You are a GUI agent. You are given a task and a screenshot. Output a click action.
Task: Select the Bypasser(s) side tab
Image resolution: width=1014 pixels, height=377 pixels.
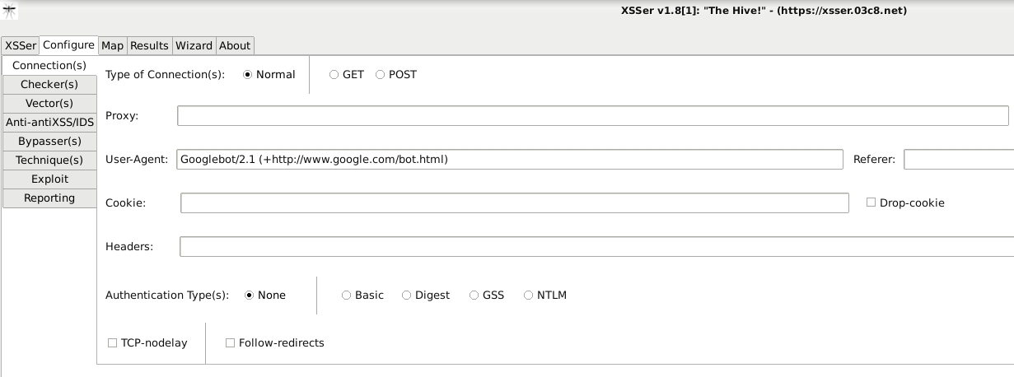click(49, 141)
